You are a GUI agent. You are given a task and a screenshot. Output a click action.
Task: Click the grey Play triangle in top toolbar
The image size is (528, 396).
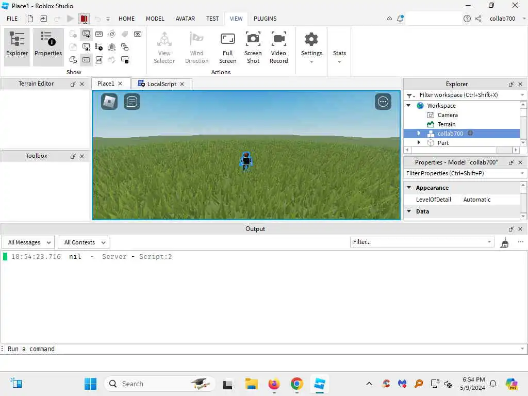[70, 19]
